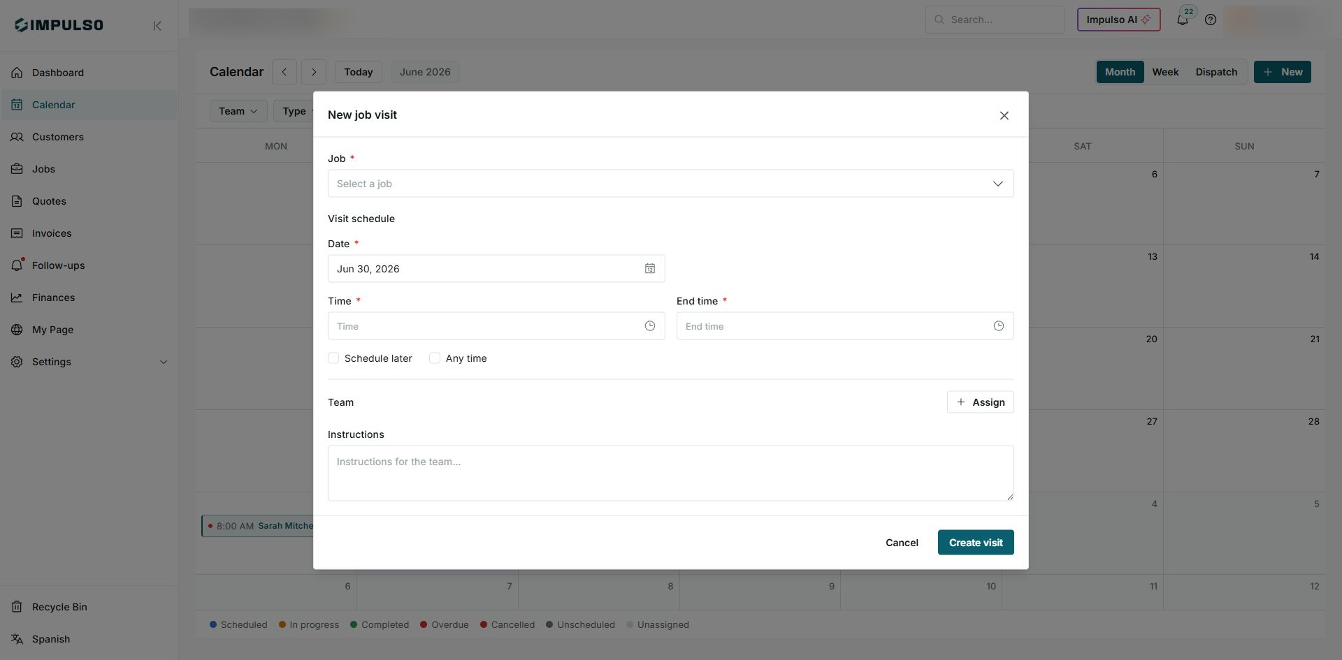Image resolution: width=1342 pixels, height=660 pixels.
Task: Click the Search field in top bar
Action: tap(995, 20)
